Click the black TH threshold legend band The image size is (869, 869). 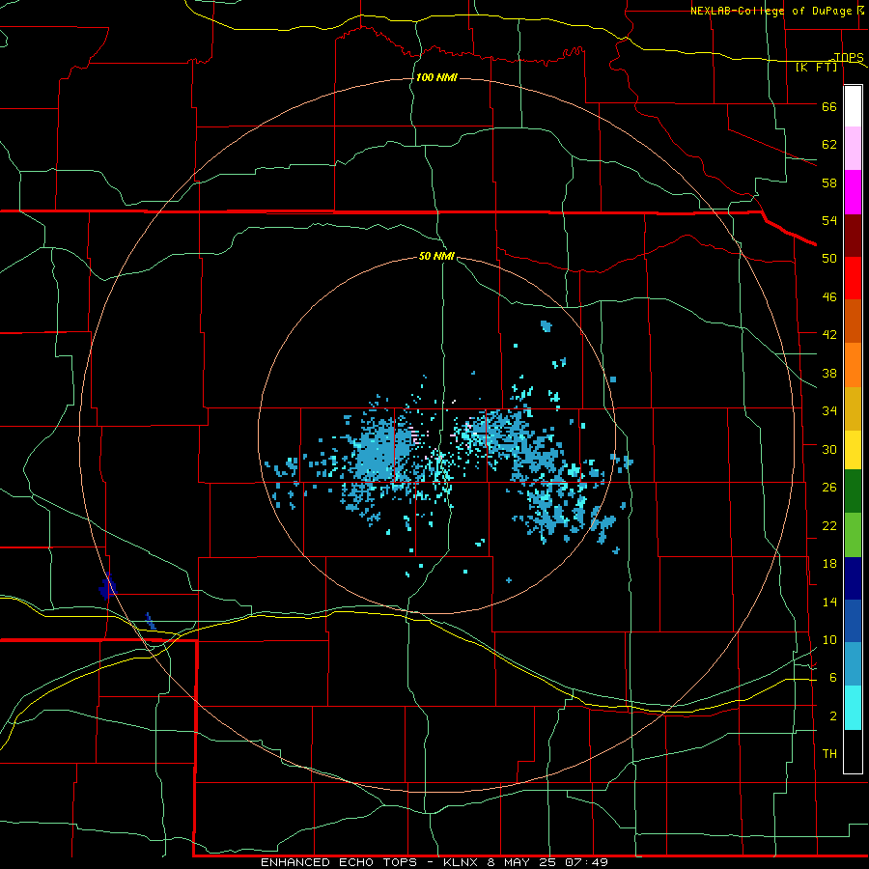point(853,751)
